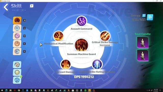Open the question mark help button
Screen dimensions: 163x92
(32, 6)
